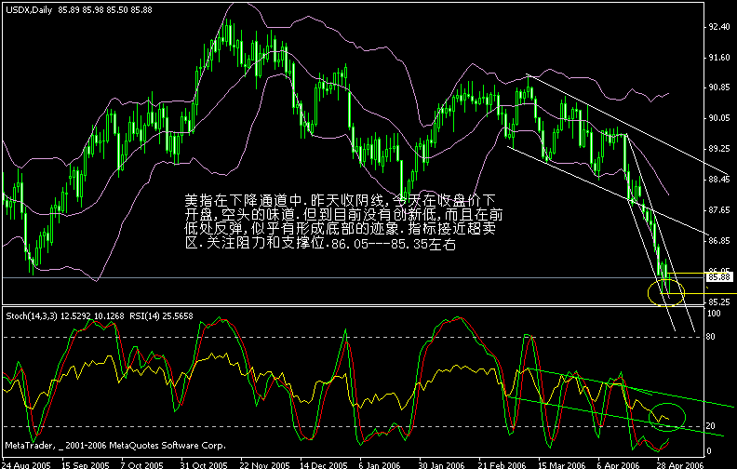This screenshot has width=737, height=469.
Task: Click the 30 Jan 2006 date label
Action: tap(441, 465)
